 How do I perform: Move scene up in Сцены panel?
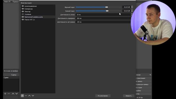(13, 94)
